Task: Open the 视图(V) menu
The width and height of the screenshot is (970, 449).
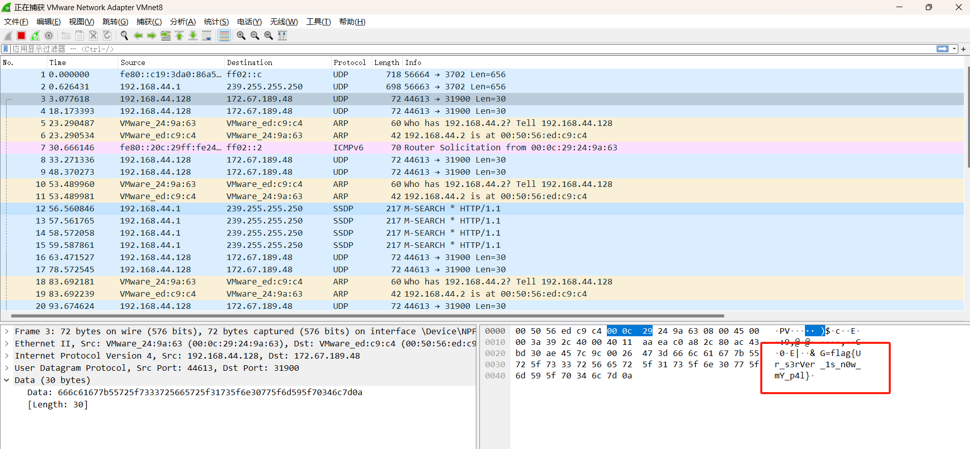Action: pyautogui.click(x=81, y=21)
